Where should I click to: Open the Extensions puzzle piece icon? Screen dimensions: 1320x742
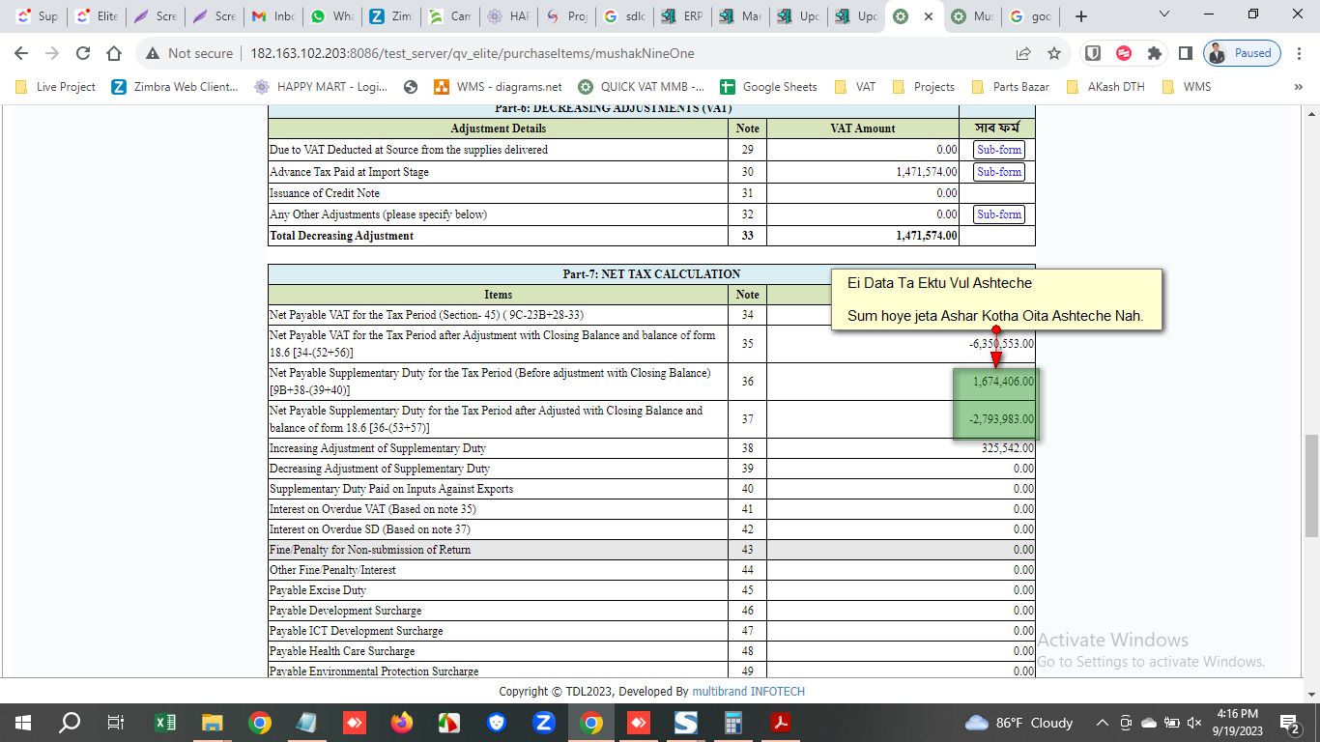(1154, 53)
